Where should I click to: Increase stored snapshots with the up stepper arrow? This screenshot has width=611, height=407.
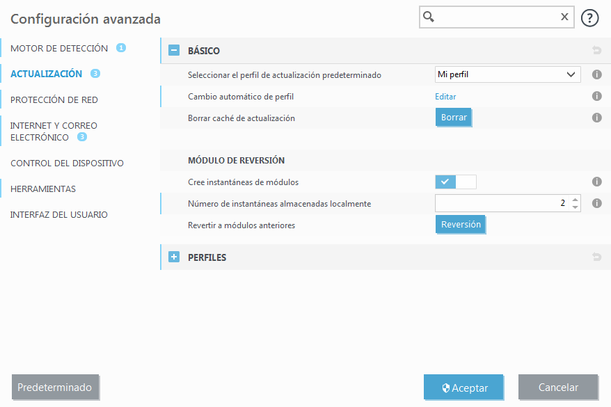click(x=574, y=199)
